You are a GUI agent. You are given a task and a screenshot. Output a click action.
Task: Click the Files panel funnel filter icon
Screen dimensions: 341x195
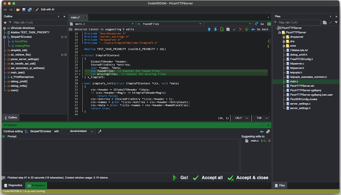click(x=336, y=22)
